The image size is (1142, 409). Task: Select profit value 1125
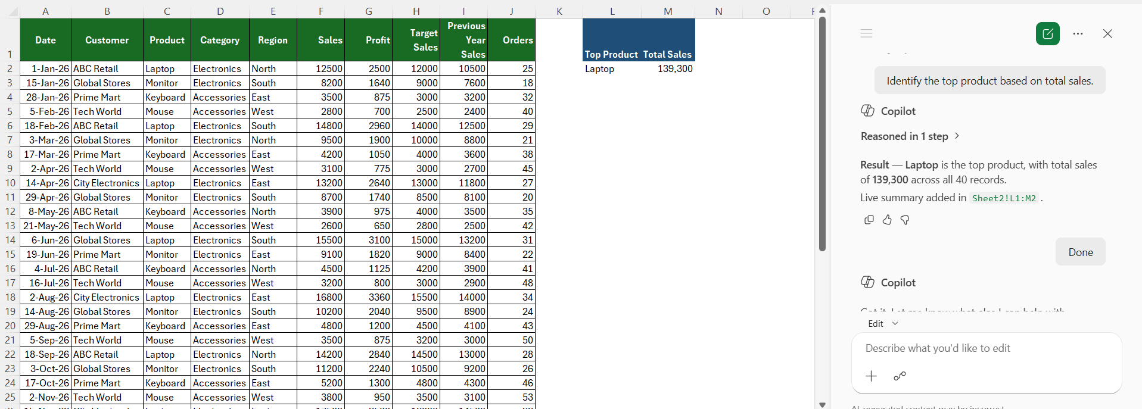tap(368, 268)
